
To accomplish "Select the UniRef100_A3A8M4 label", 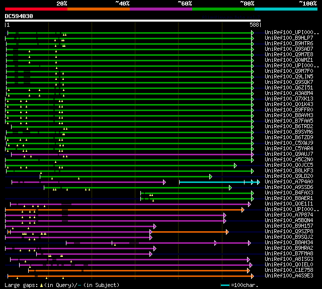I will tap(289, 93).
